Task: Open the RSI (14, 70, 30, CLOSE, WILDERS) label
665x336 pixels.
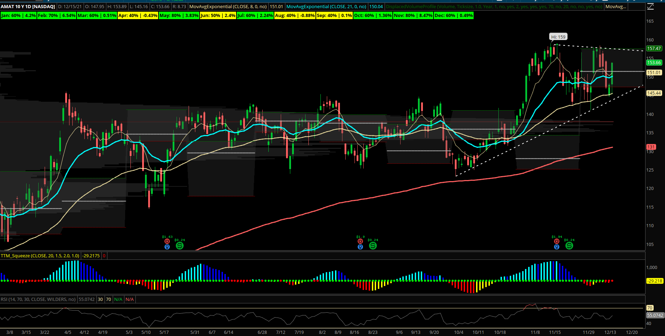Action: click(x=38, y=299)
